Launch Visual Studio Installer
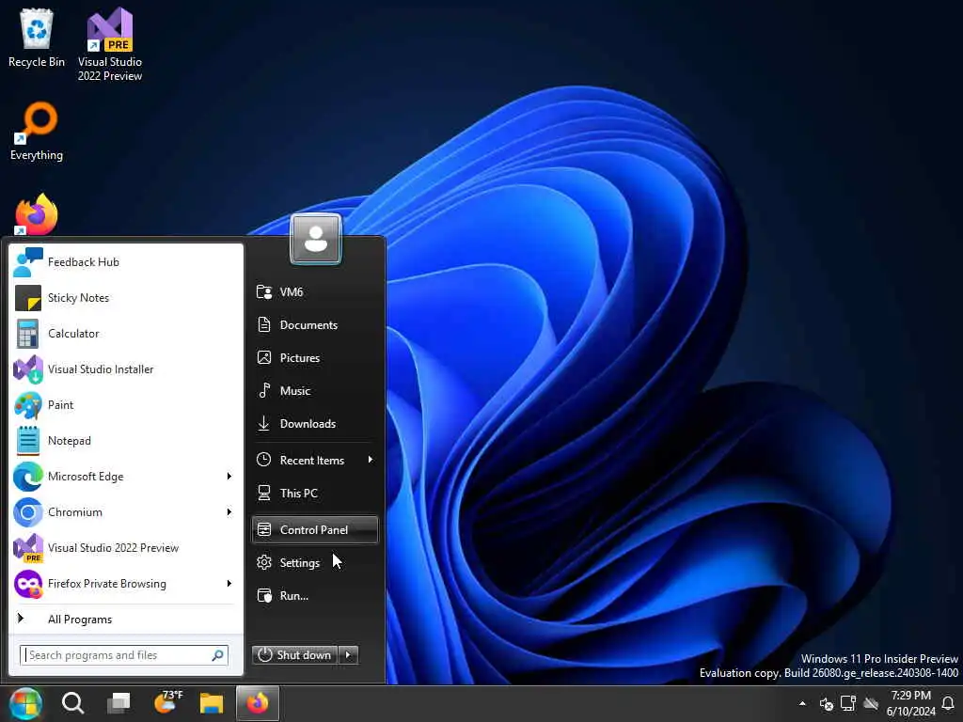 coord(126,369)
